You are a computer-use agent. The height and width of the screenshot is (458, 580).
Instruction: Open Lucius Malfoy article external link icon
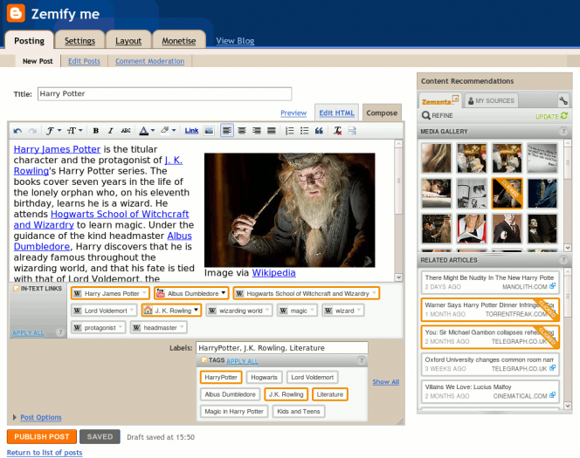click(552, 395)
